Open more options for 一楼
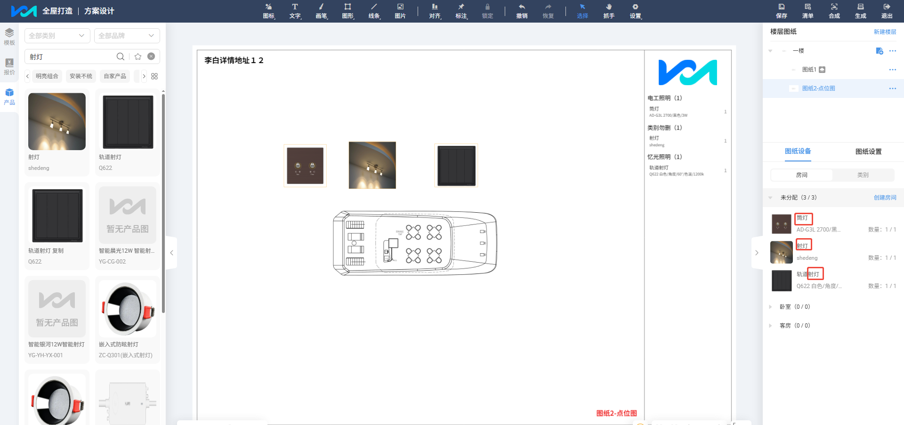The height and width of the screenshot is (425, 904). [x=893, y=51]
